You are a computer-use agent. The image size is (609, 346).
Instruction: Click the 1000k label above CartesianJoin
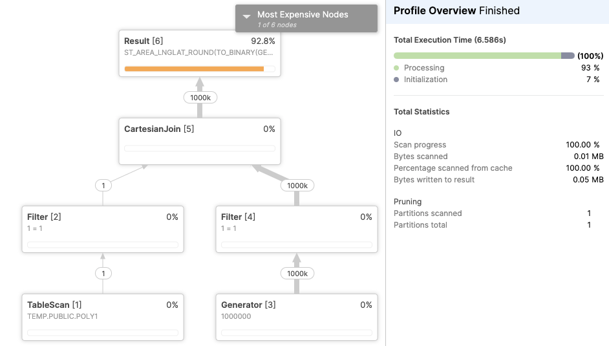(x=200, y=98)
